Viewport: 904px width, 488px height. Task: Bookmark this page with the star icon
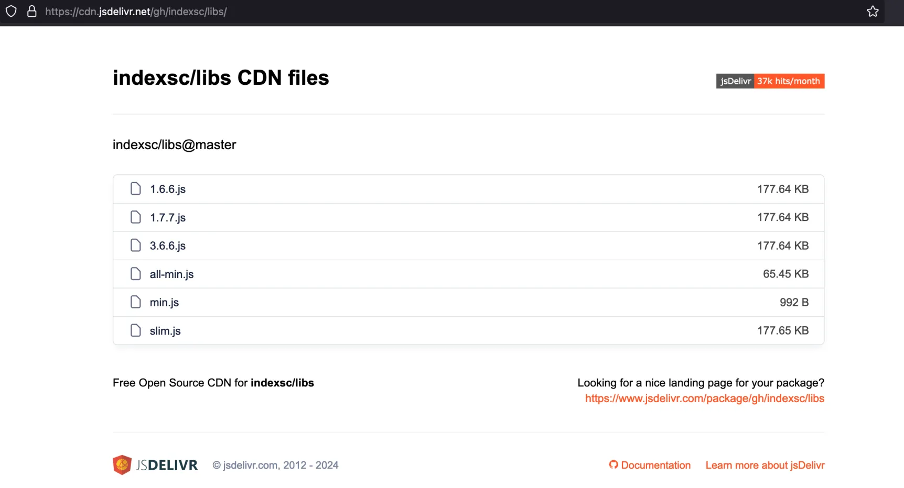pos(873,12)
